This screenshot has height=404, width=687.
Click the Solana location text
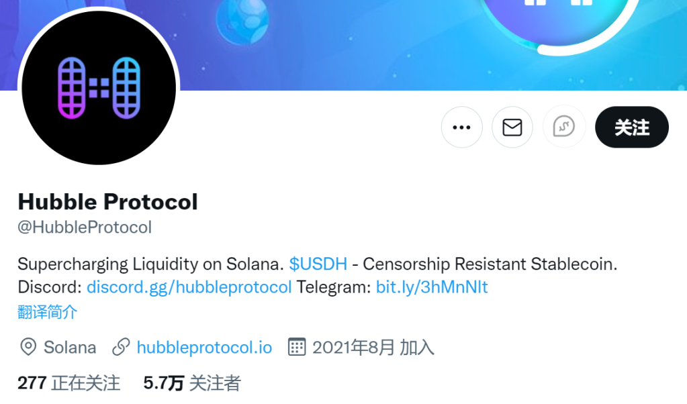tap(70, 348)
